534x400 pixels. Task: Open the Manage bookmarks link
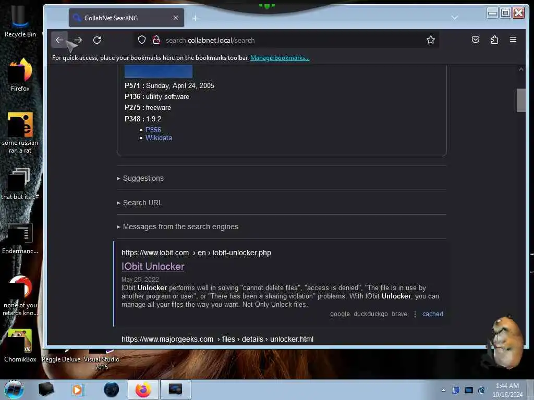tap(280, 58)
